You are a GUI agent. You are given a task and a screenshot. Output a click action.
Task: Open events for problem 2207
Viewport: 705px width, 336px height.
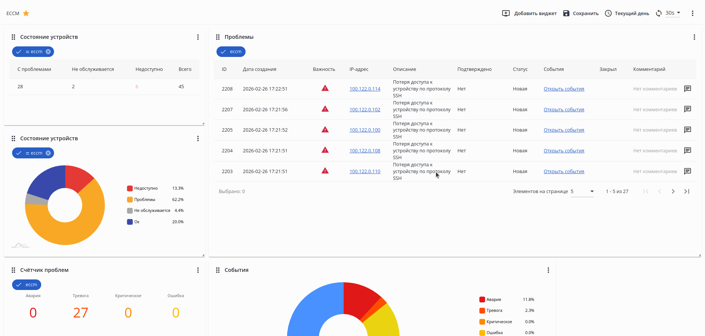564,110
